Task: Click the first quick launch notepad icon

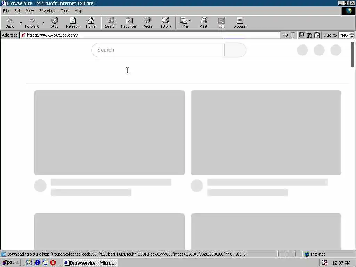Action: click(29, 263)
